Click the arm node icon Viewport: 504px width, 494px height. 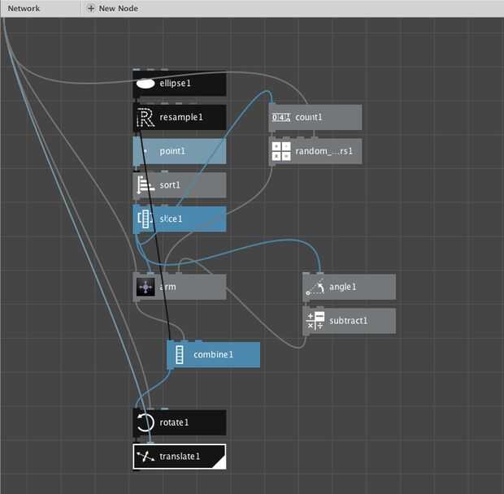(x=146, y=287)
